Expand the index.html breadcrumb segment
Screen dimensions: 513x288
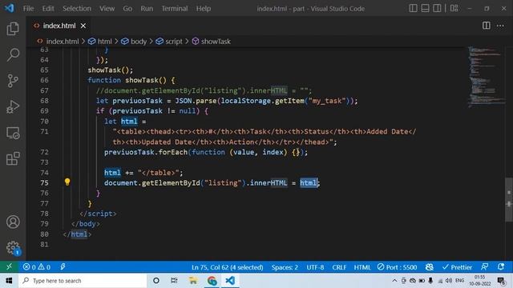[58, 42]
